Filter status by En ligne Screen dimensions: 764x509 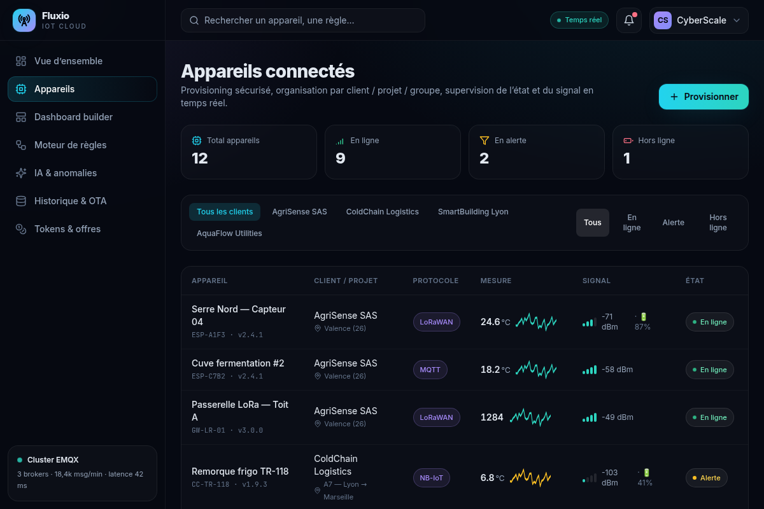[x=632, y=223]
